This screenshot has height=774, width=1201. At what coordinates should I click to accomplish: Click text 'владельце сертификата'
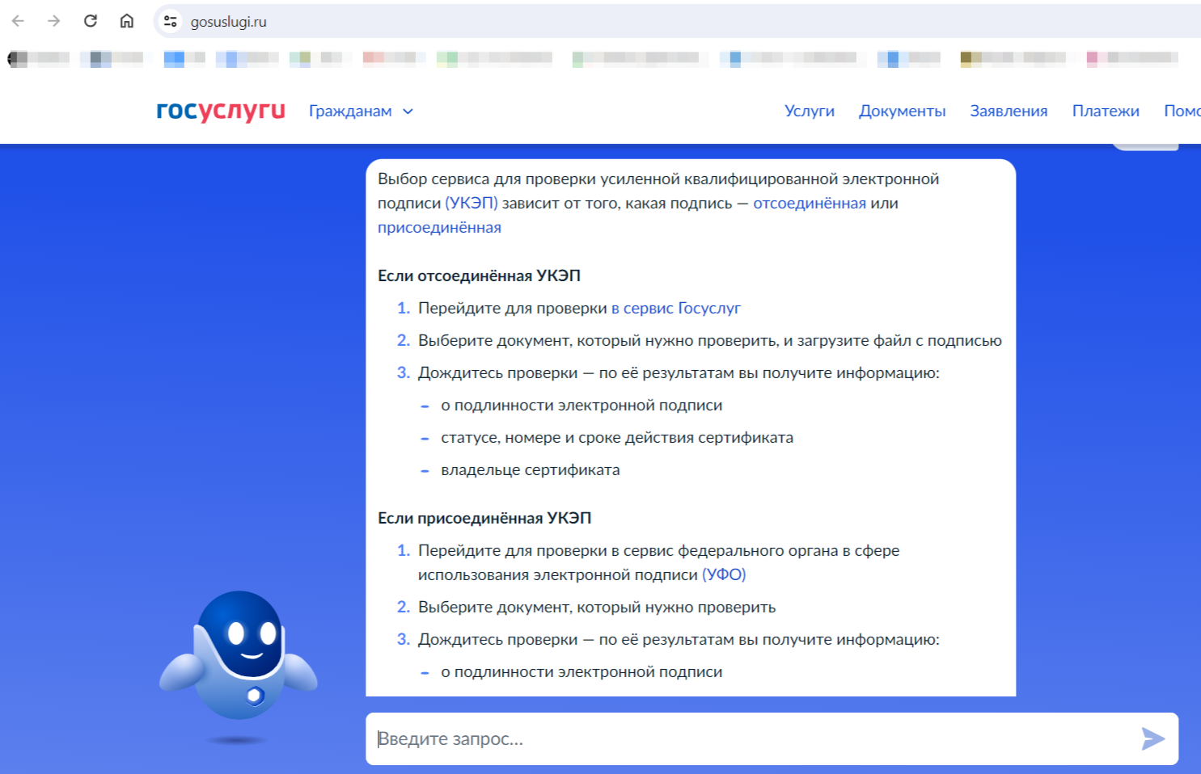(x=531, y=470)
